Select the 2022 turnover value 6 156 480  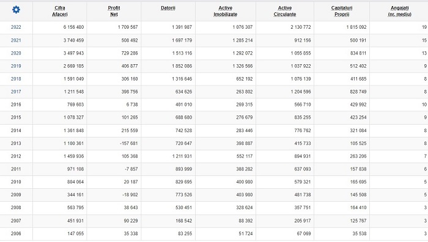pos(74,27)
